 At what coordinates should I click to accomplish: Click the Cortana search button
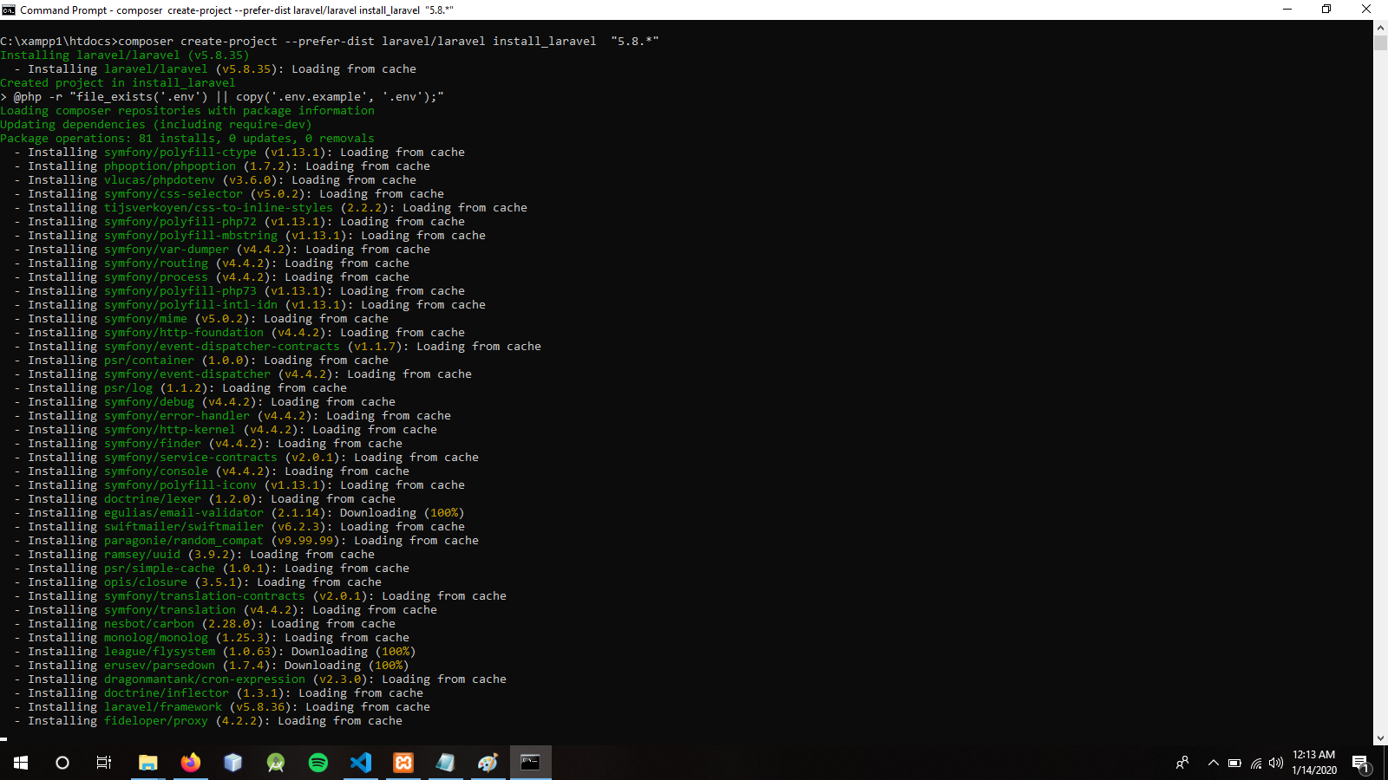coord(62,763)
